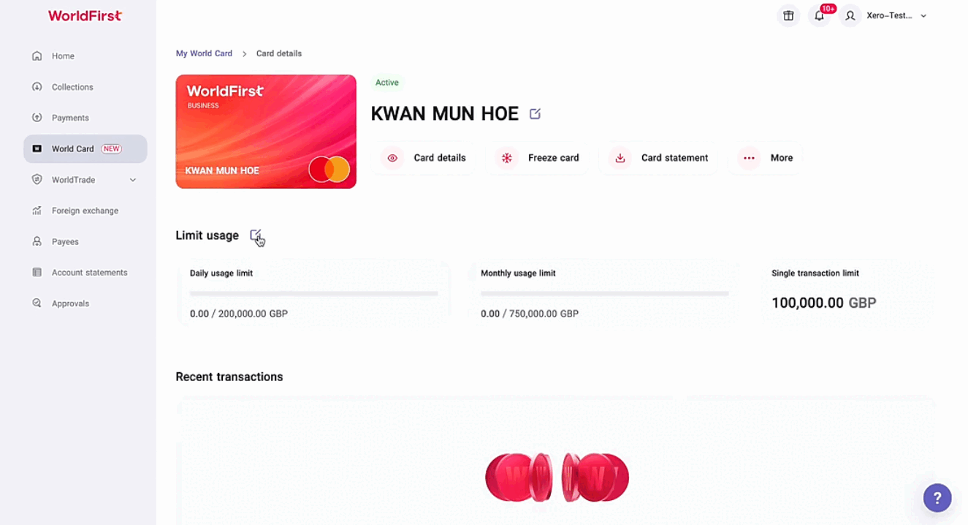Open the gift box icon in header
This screenshot has height=525, width=968.
pyautogui.click(x=788, y=15)
